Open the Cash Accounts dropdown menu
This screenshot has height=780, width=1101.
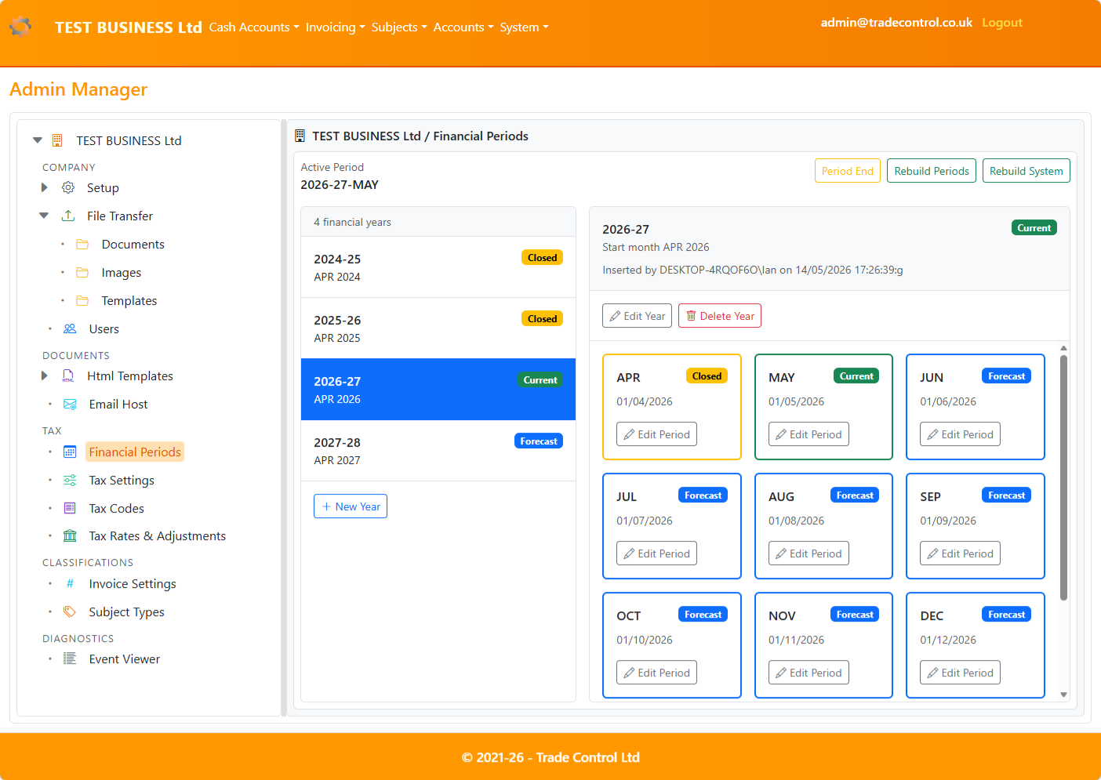point(254,27)
